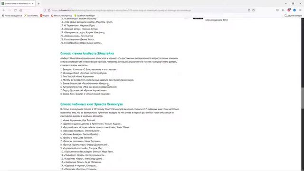The width and height of the screenshot is (304, 171).
Task: Click the sidebar thumbnail beside Time text
Action: pos(198,19)
